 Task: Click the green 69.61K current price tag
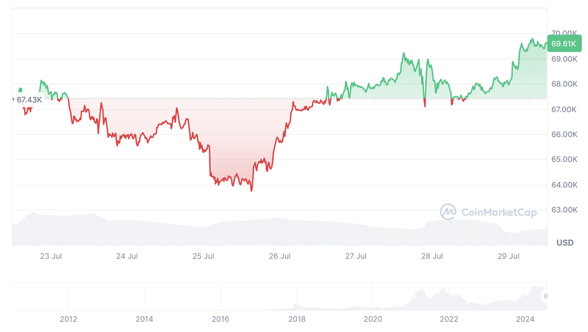click(x=564, y=43)
